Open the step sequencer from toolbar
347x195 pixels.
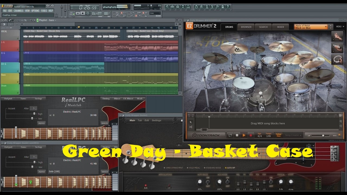[172, 7]
